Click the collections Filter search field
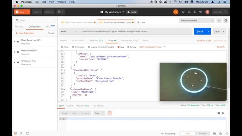The height and width of the screenshot is (136, 242). [35, 20]
